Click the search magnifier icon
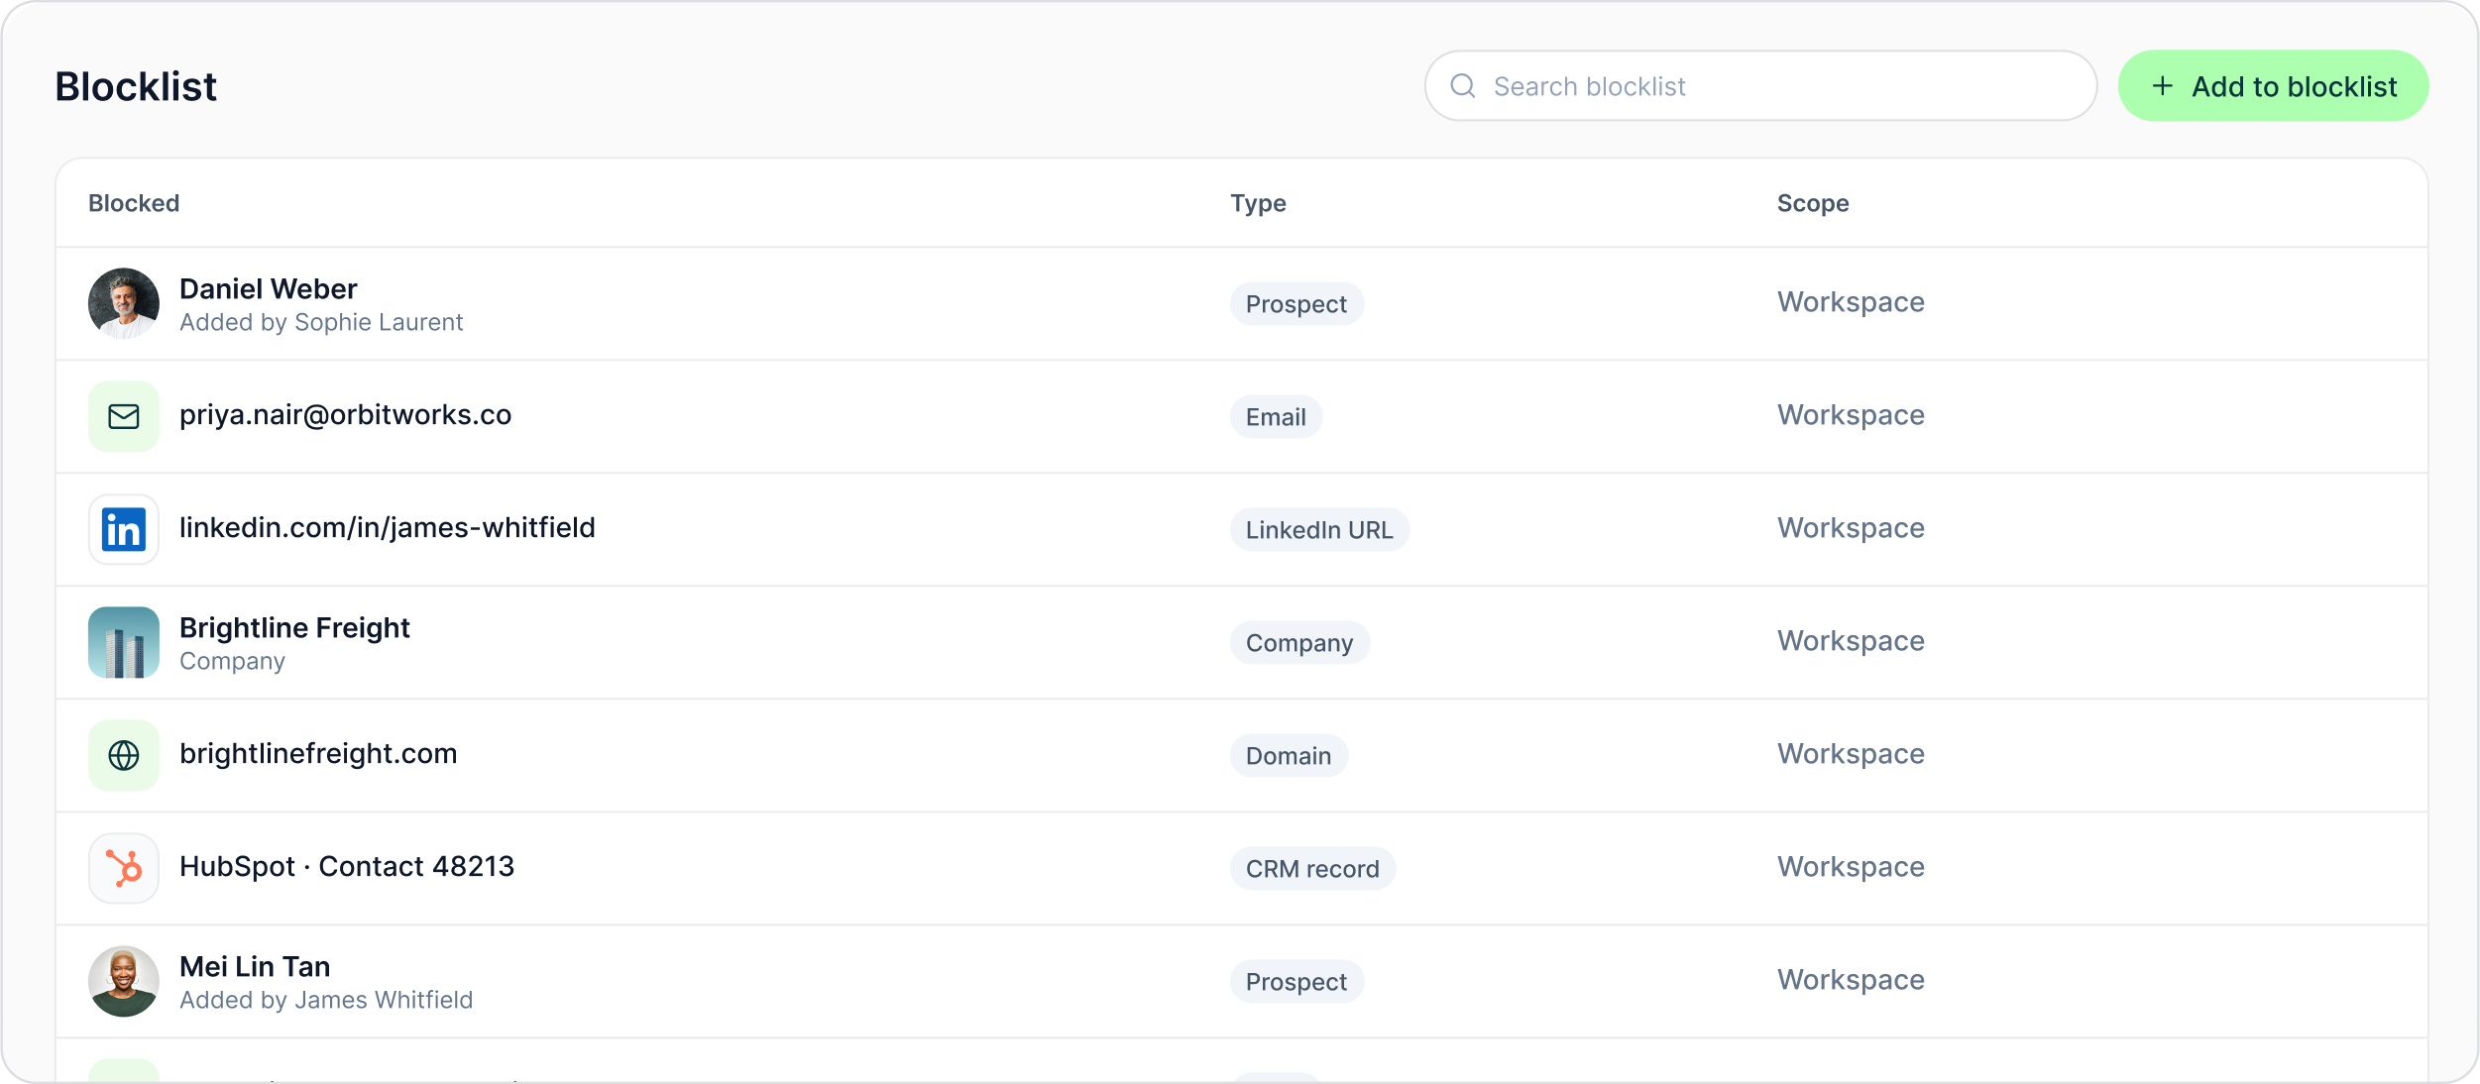This screenshot has width=2480, height=1084. [1463, 86]
